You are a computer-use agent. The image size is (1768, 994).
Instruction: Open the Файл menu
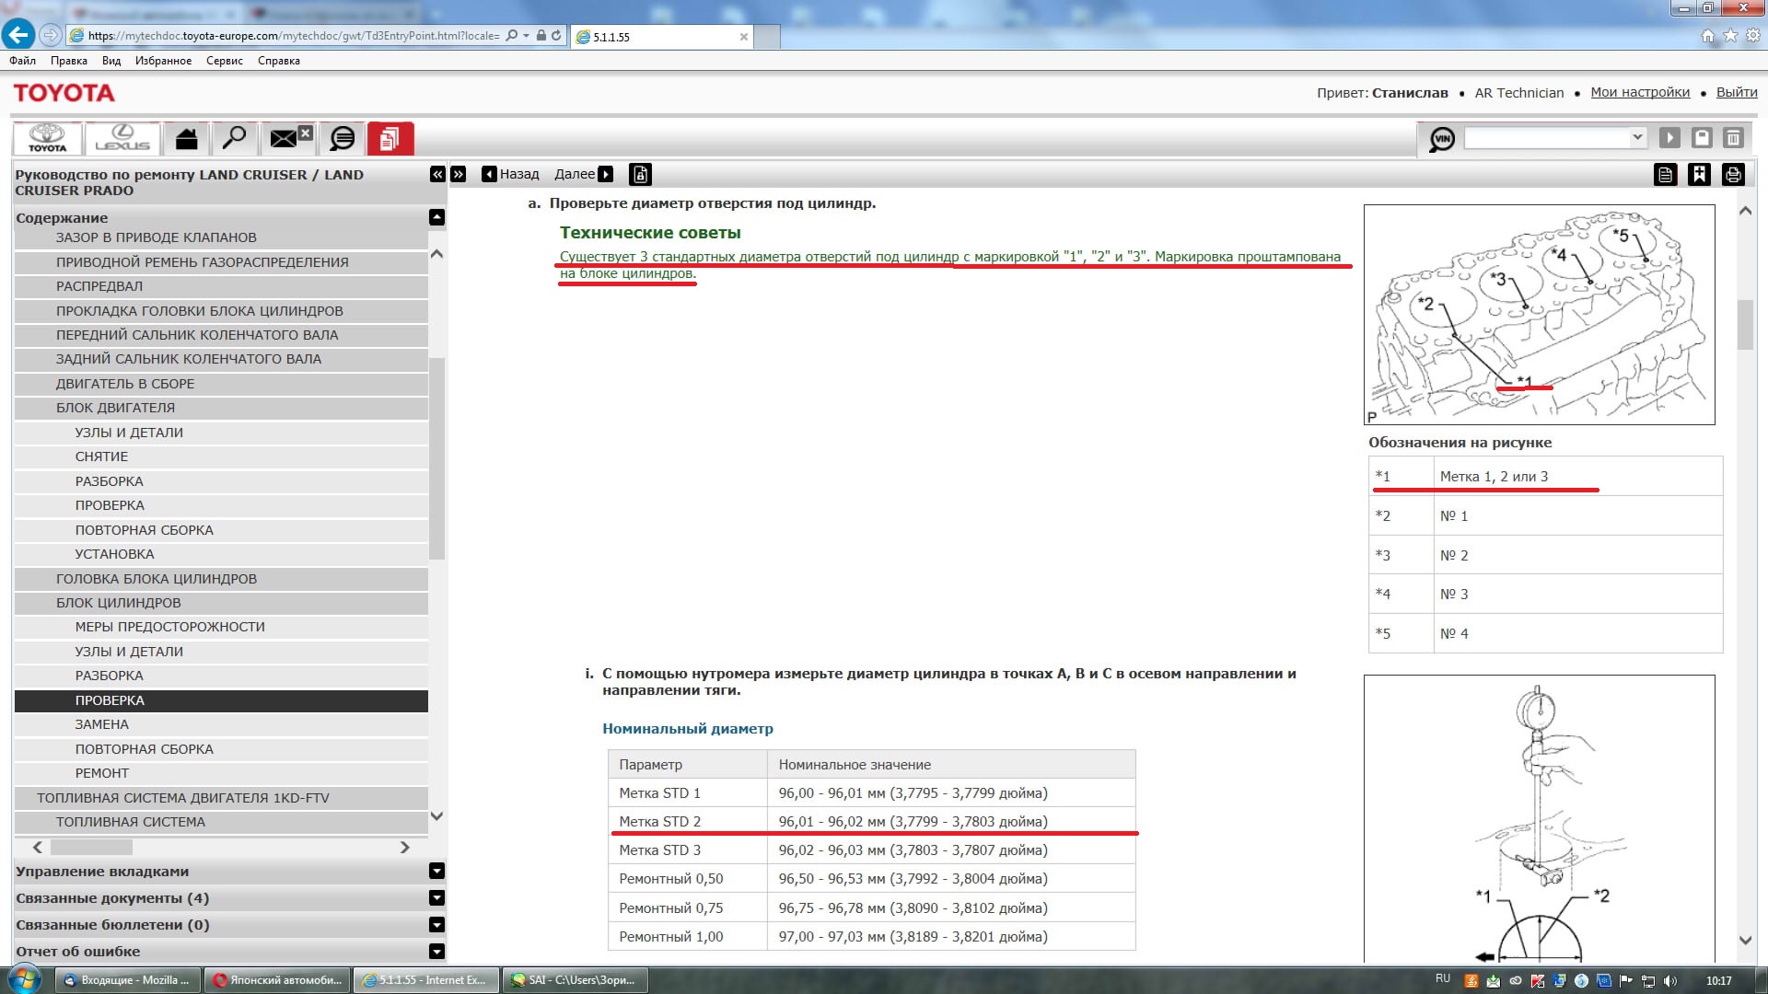23,61
